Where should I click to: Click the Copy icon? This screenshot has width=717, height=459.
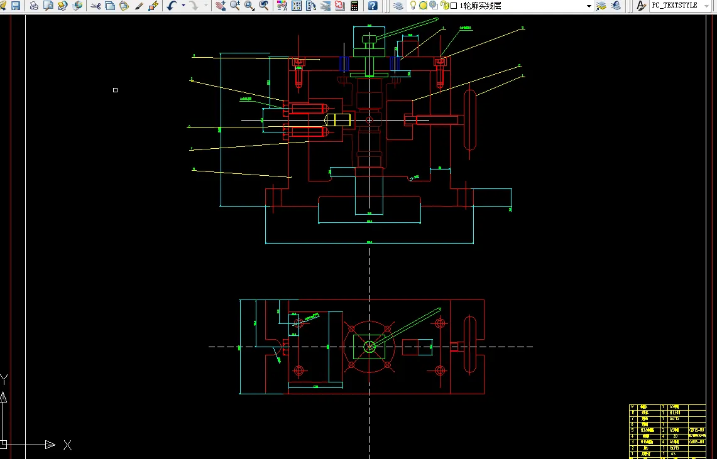point(110,6)
